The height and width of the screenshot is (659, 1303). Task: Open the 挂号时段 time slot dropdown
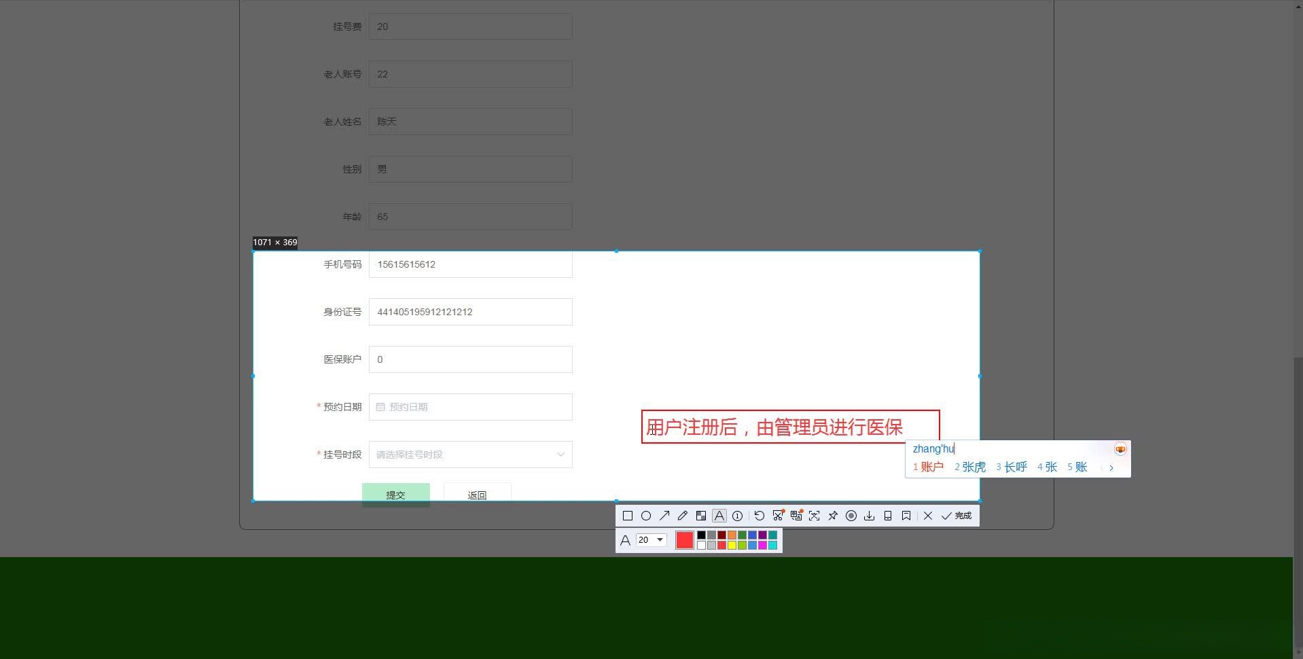click(x=470, y=454)
